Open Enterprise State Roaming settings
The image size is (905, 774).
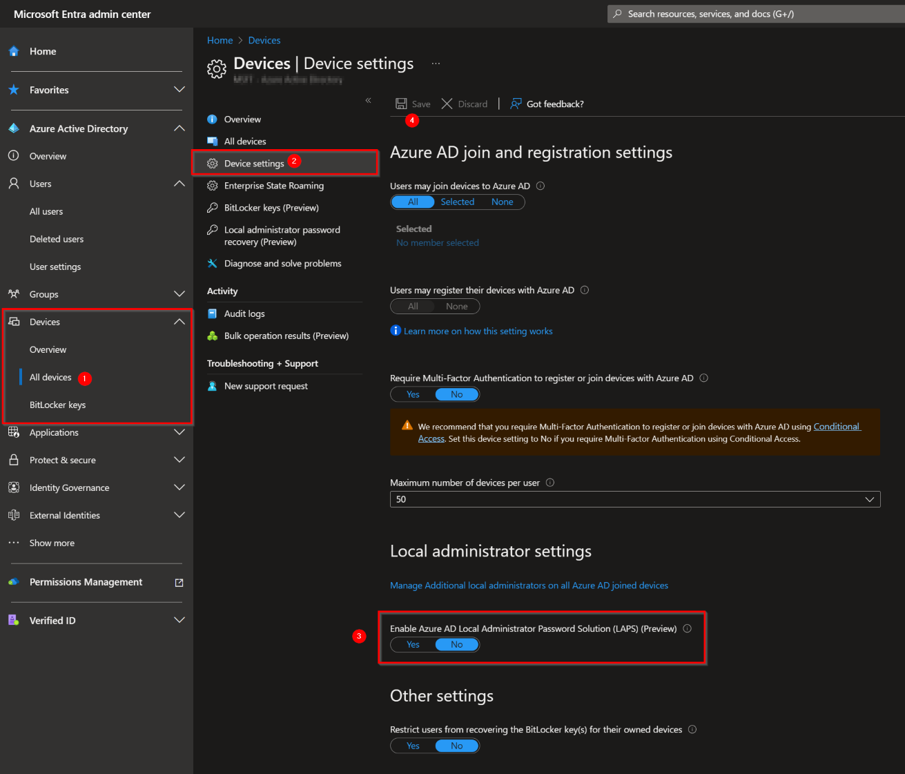pos(273,185)
